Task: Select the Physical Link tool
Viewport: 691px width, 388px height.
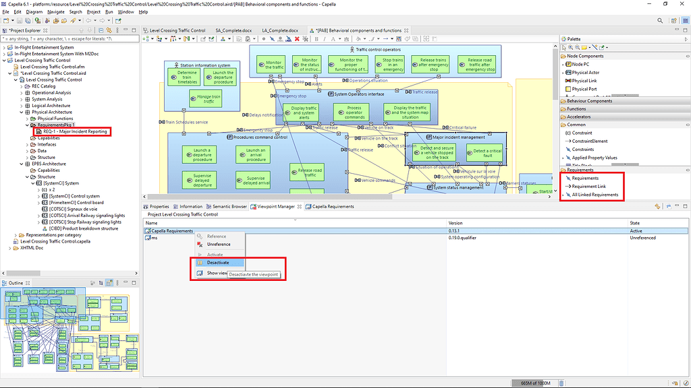Action: pos(586,80)
